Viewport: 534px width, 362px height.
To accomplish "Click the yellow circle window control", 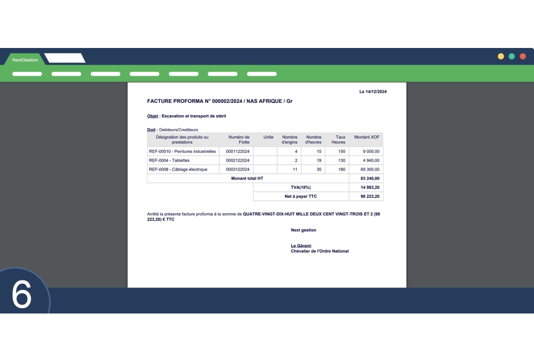I will 501,56.
